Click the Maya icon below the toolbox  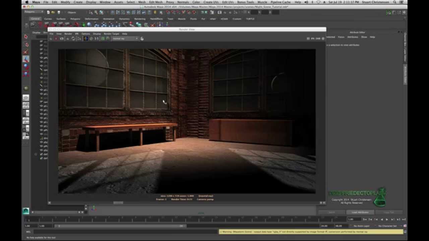point(26,211)
